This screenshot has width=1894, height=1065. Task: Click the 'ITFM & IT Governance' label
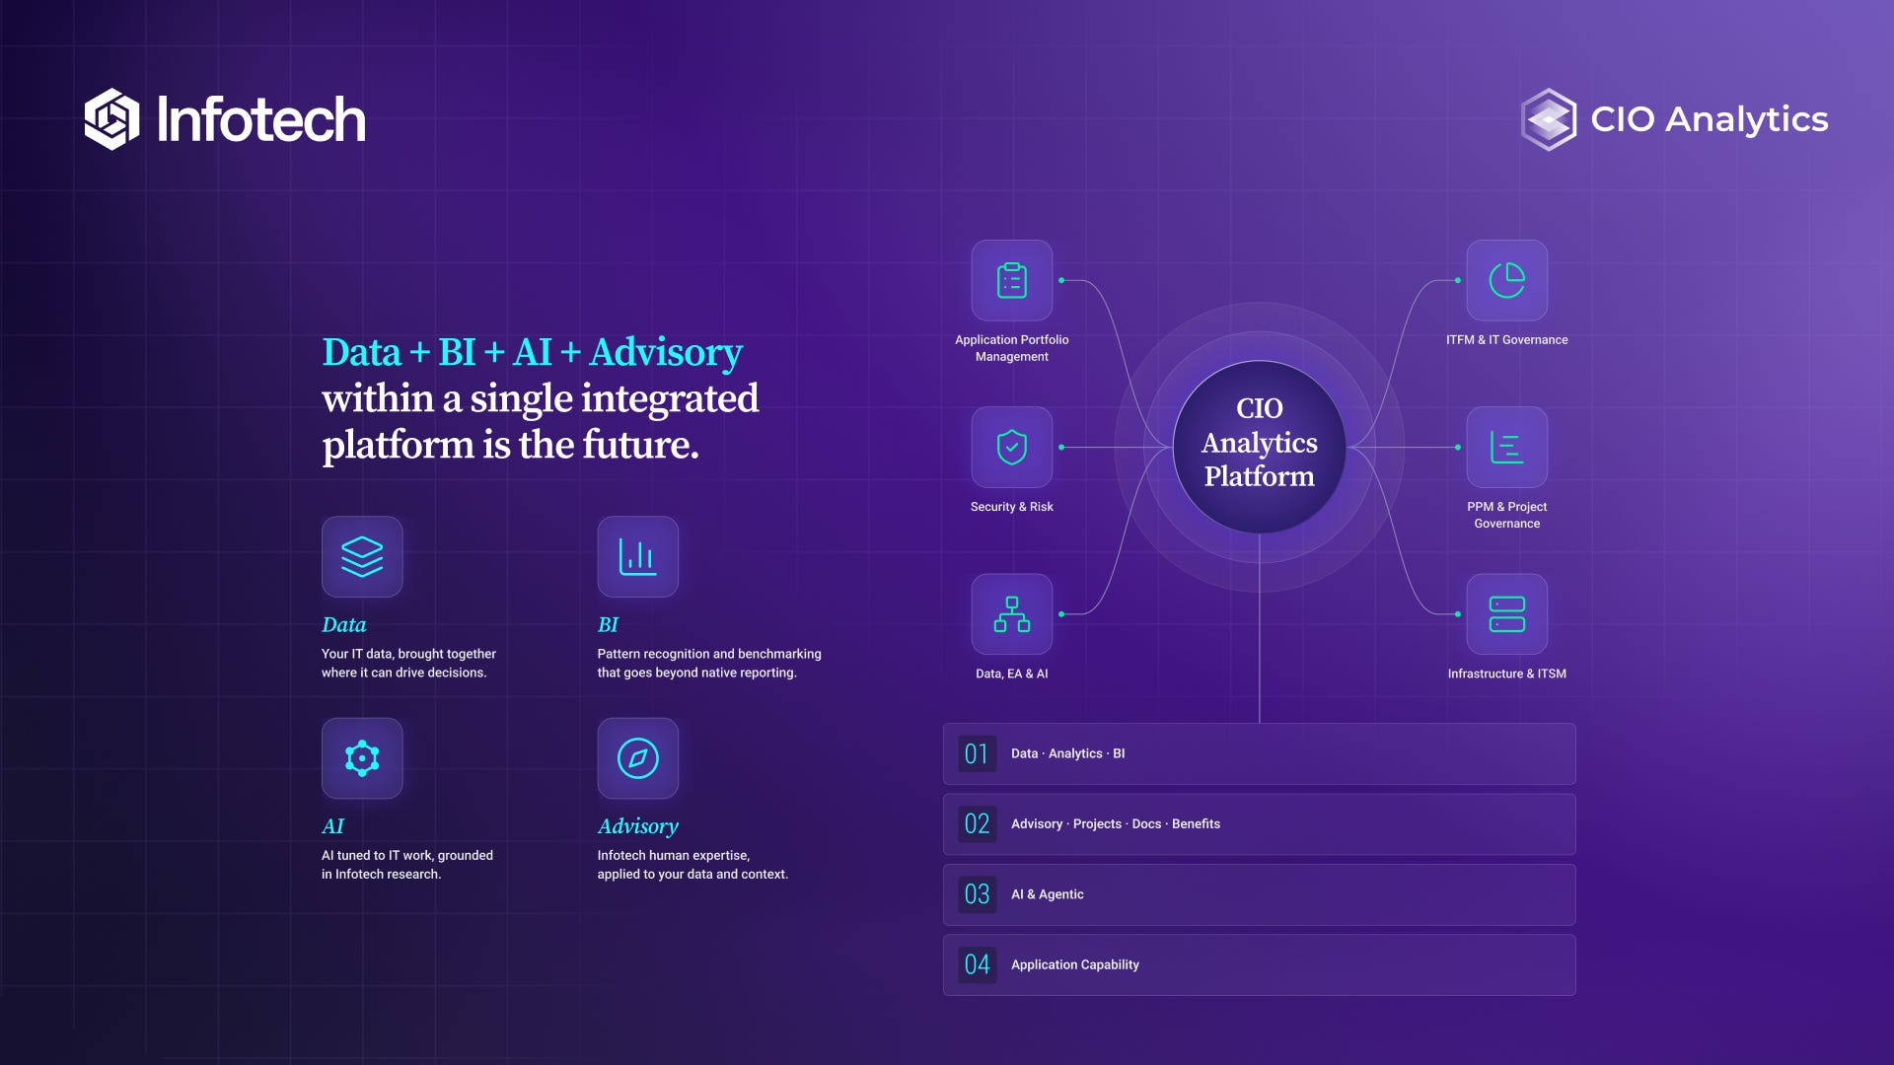pyautogui.click(x=1507, y=339)
